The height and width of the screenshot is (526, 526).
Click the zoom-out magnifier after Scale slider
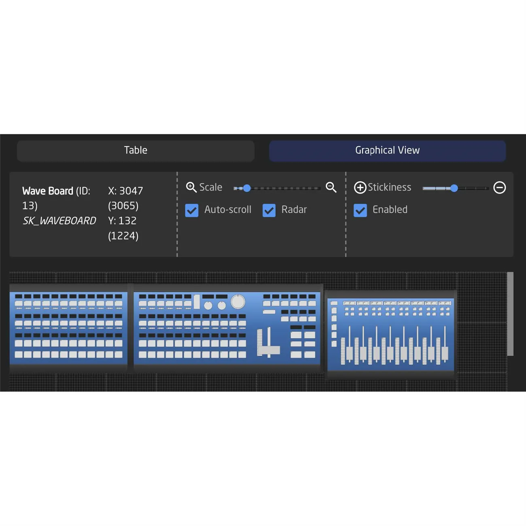point(331,187)
